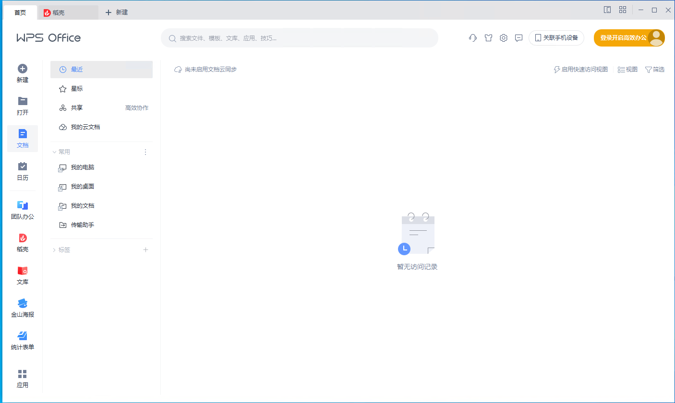
Task: Select the 文档 icon in sidebar
Action: tap(23, 133)
